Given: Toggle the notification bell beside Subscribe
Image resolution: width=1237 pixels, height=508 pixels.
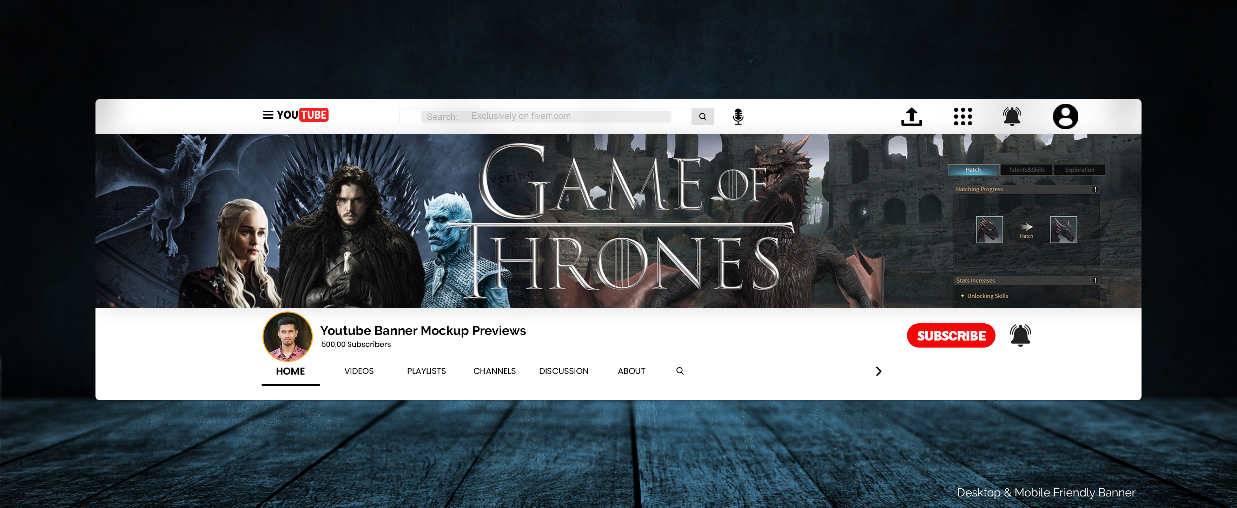Looking at the screenshot, I should 1020,335.
